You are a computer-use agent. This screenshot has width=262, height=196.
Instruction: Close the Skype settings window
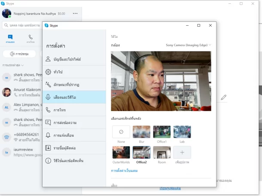pyautogui.click(x=210, y=25)
